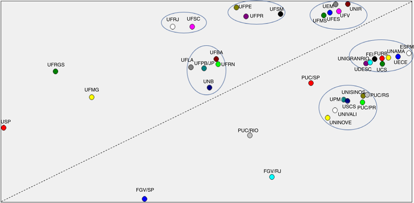Click the 'UFRGS' label text

pyautogui.click(x=56, y=65)
